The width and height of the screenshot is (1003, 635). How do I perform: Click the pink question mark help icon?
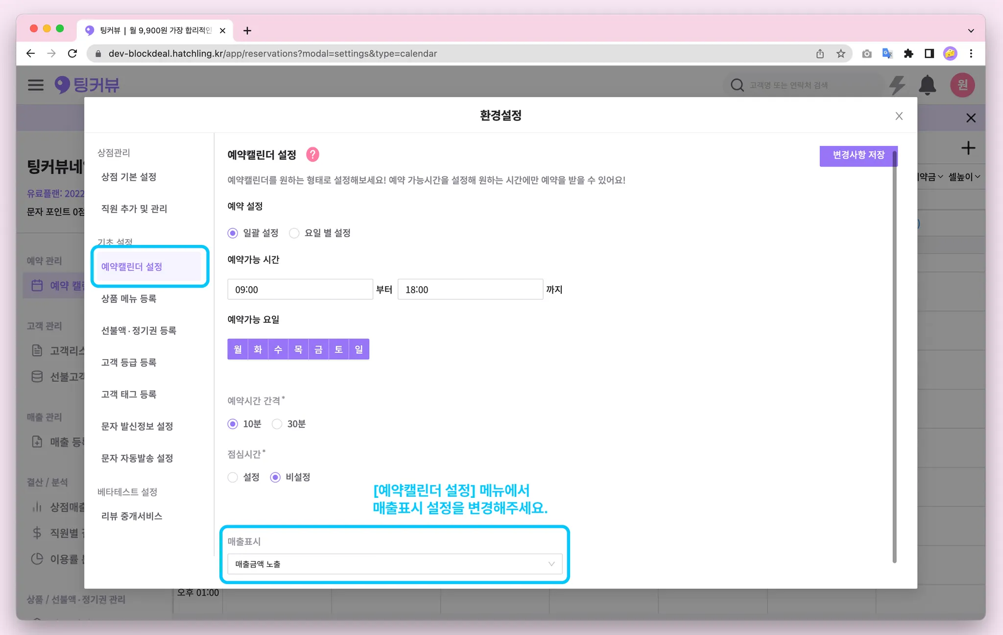pyautogui.click(x=312, y=155)
